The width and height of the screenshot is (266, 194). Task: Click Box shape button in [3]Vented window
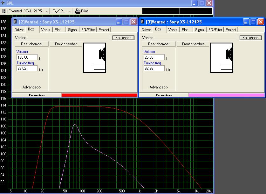click(x=250, y=38)
